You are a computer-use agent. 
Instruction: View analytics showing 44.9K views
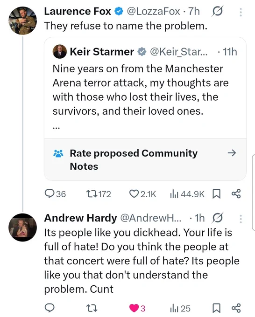187,194
